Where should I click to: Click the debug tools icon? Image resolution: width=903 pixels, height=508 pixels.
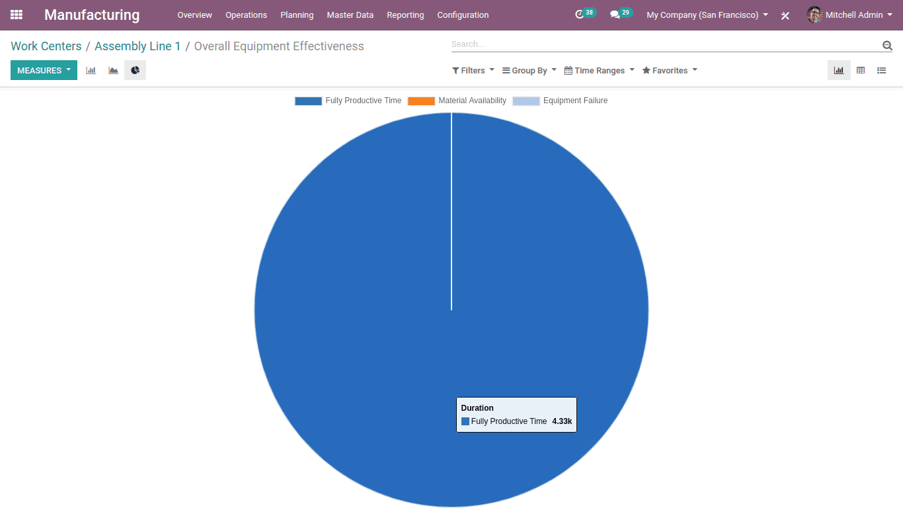tap(785, 15)
